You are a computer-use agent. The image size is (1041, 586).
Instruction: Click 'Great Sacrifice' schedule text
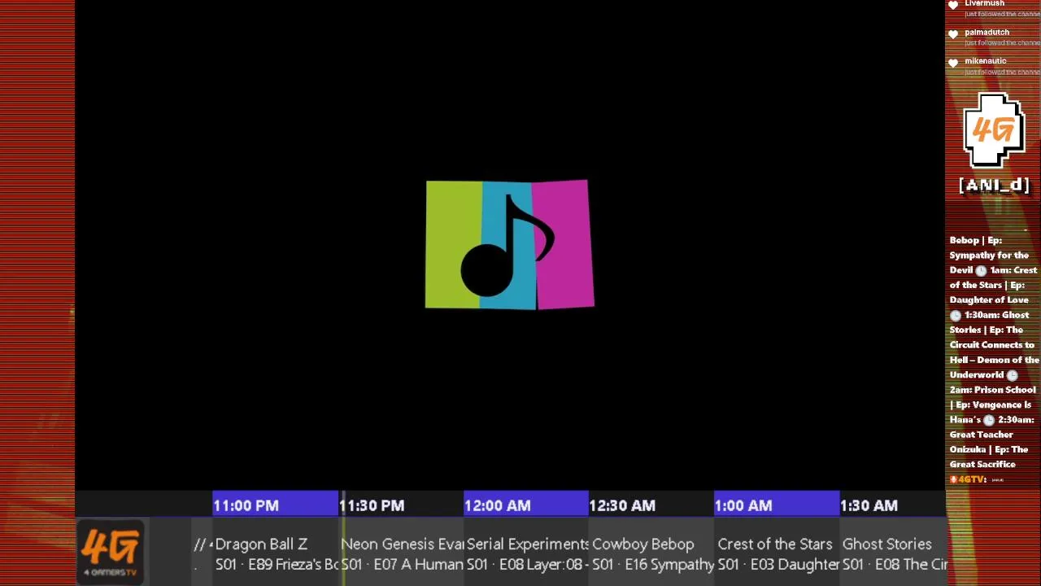[x=982, y=465]
